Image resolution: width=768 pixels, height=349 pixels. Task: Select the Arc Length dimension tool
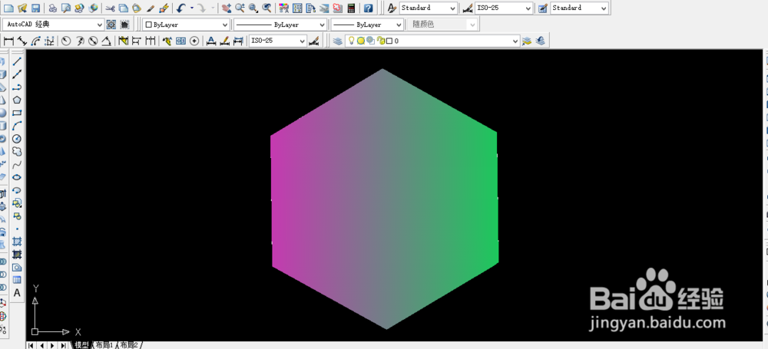click(36, 41)
